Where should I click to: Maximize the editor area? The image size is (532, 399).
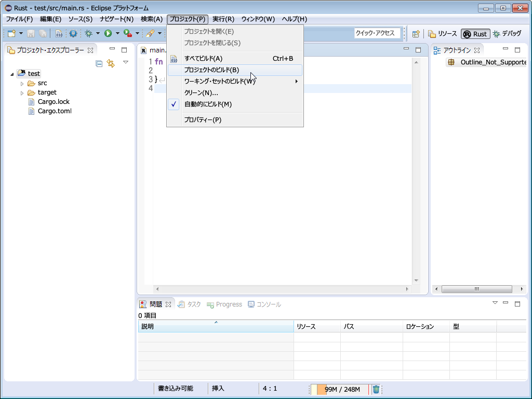418,50
